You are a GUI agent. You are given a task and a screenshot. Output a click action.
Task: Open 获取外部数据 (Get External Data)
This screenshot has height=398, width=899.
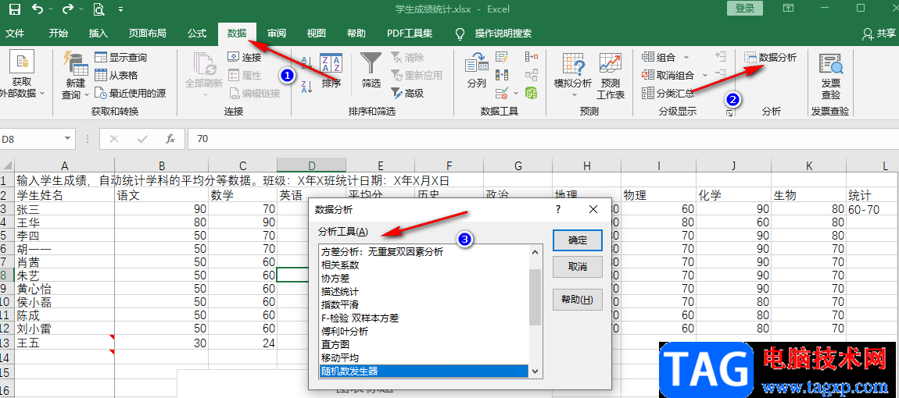point(22,74)
